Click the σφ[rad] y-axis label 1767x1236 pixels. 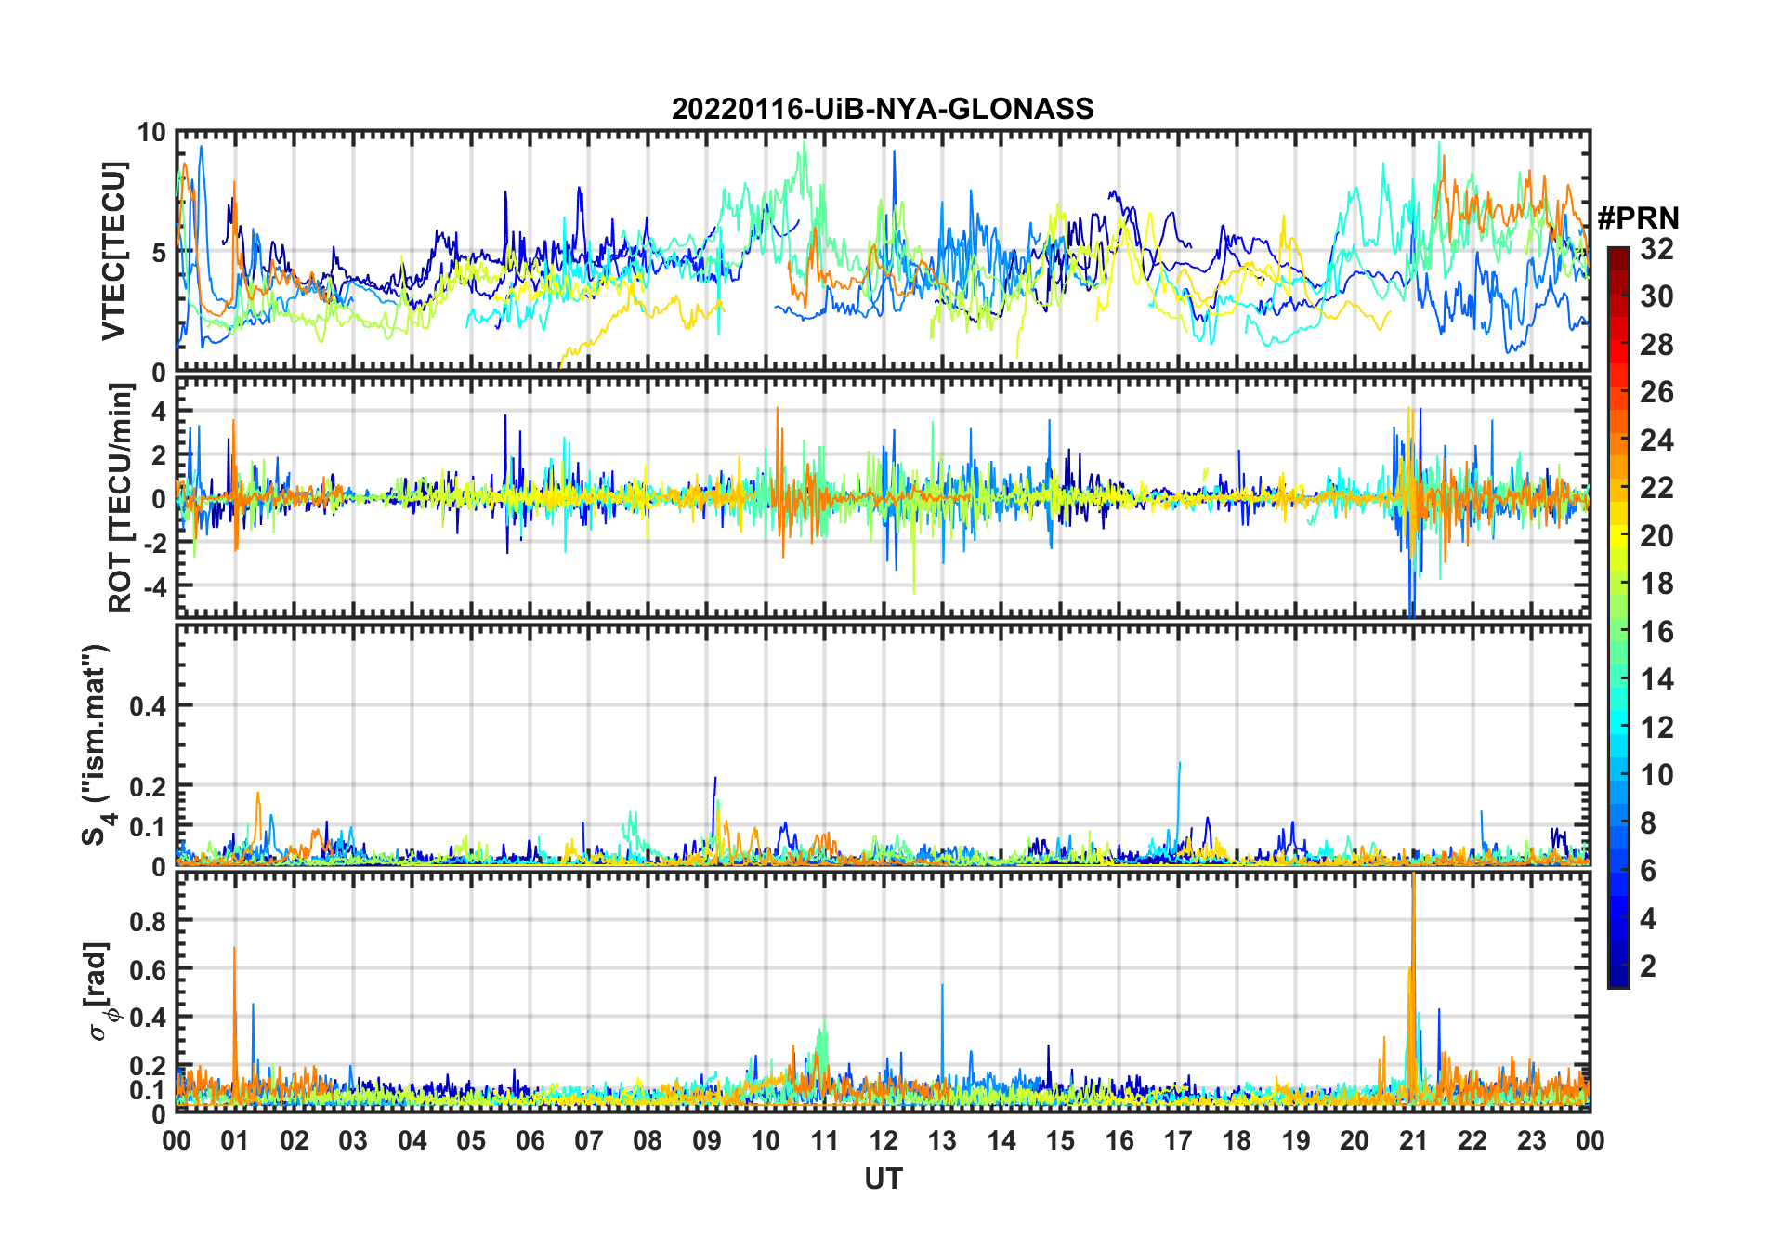pyautogui.click(x=100, y=991)
